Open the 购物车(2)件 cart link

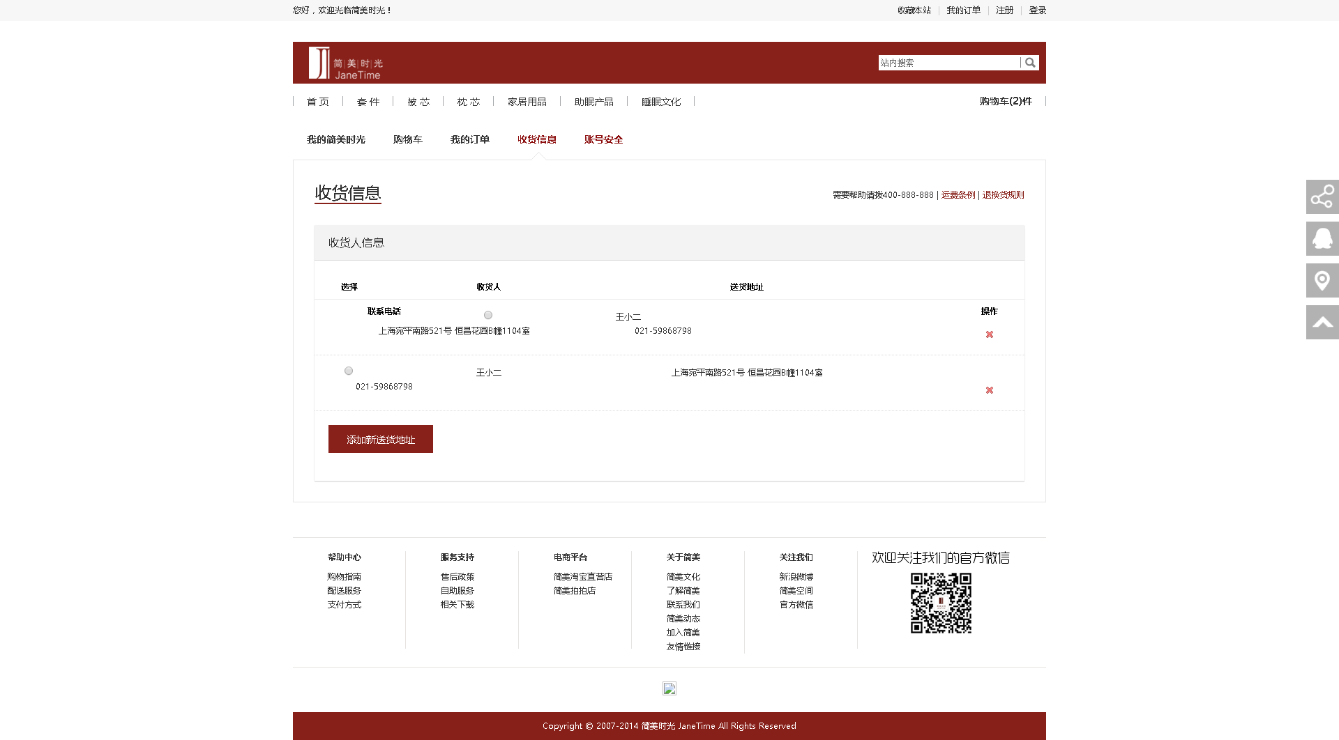pos(1005,101)
